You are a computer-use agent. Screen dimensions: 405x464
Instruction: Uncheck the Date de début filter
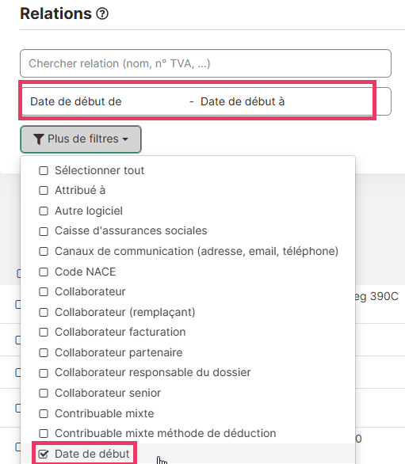44,454
